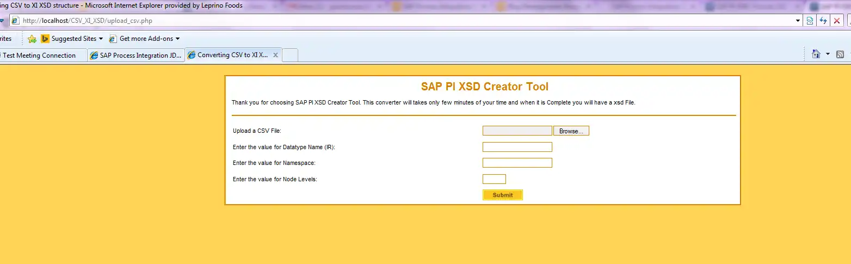Stop page loading with the red X
851x264 pixels.
pyautogui.click(x=837, y=21)
